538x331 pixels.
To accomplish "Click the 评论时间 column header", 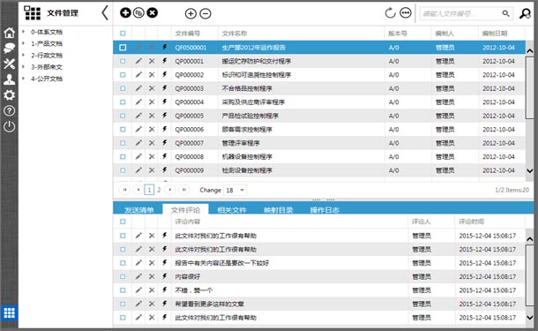I will (x=471, y=222).
